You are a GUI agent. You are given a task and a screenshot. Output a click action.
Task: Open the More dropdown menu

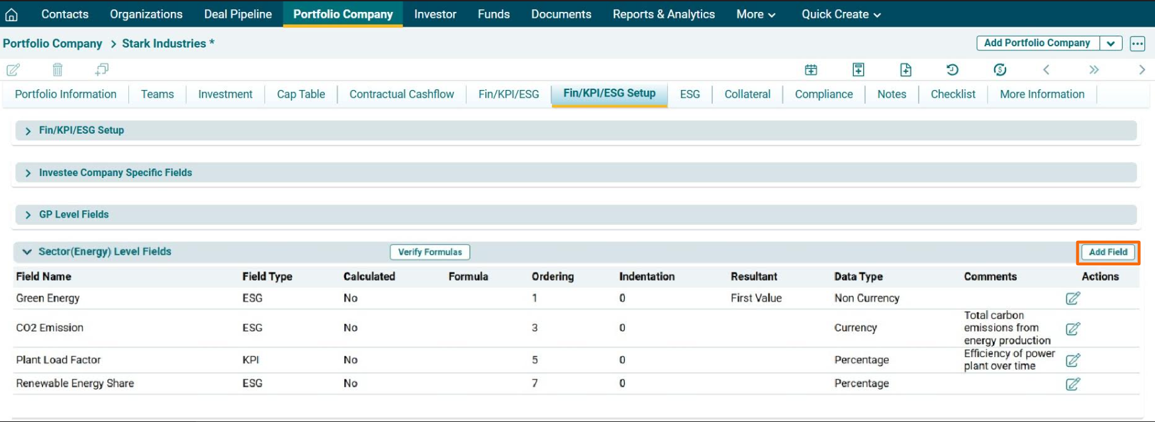[755, 15]
